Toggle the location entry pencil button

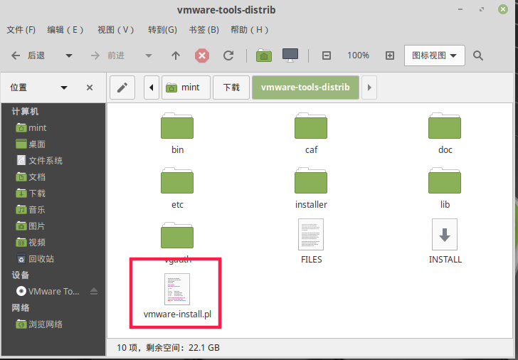(122, 88)
